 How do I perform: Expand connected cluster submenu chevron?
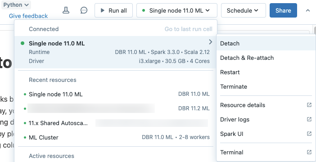(x=211, y=42)
